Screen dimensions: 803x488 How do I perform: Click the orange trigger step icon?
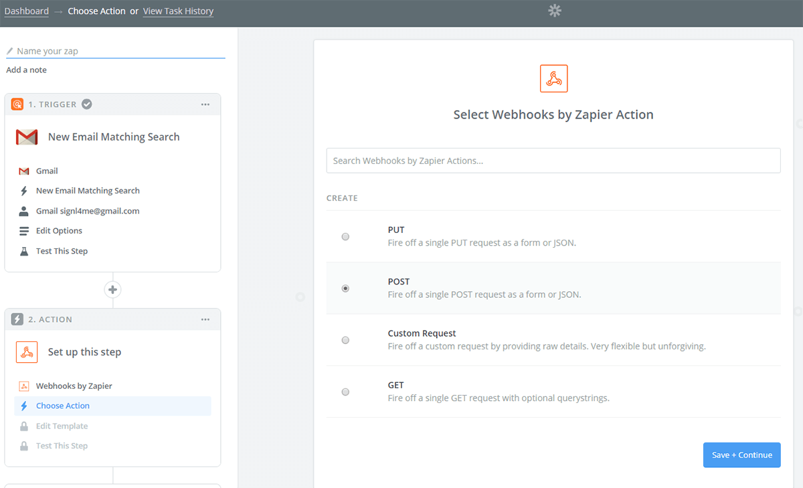[17, 104]
